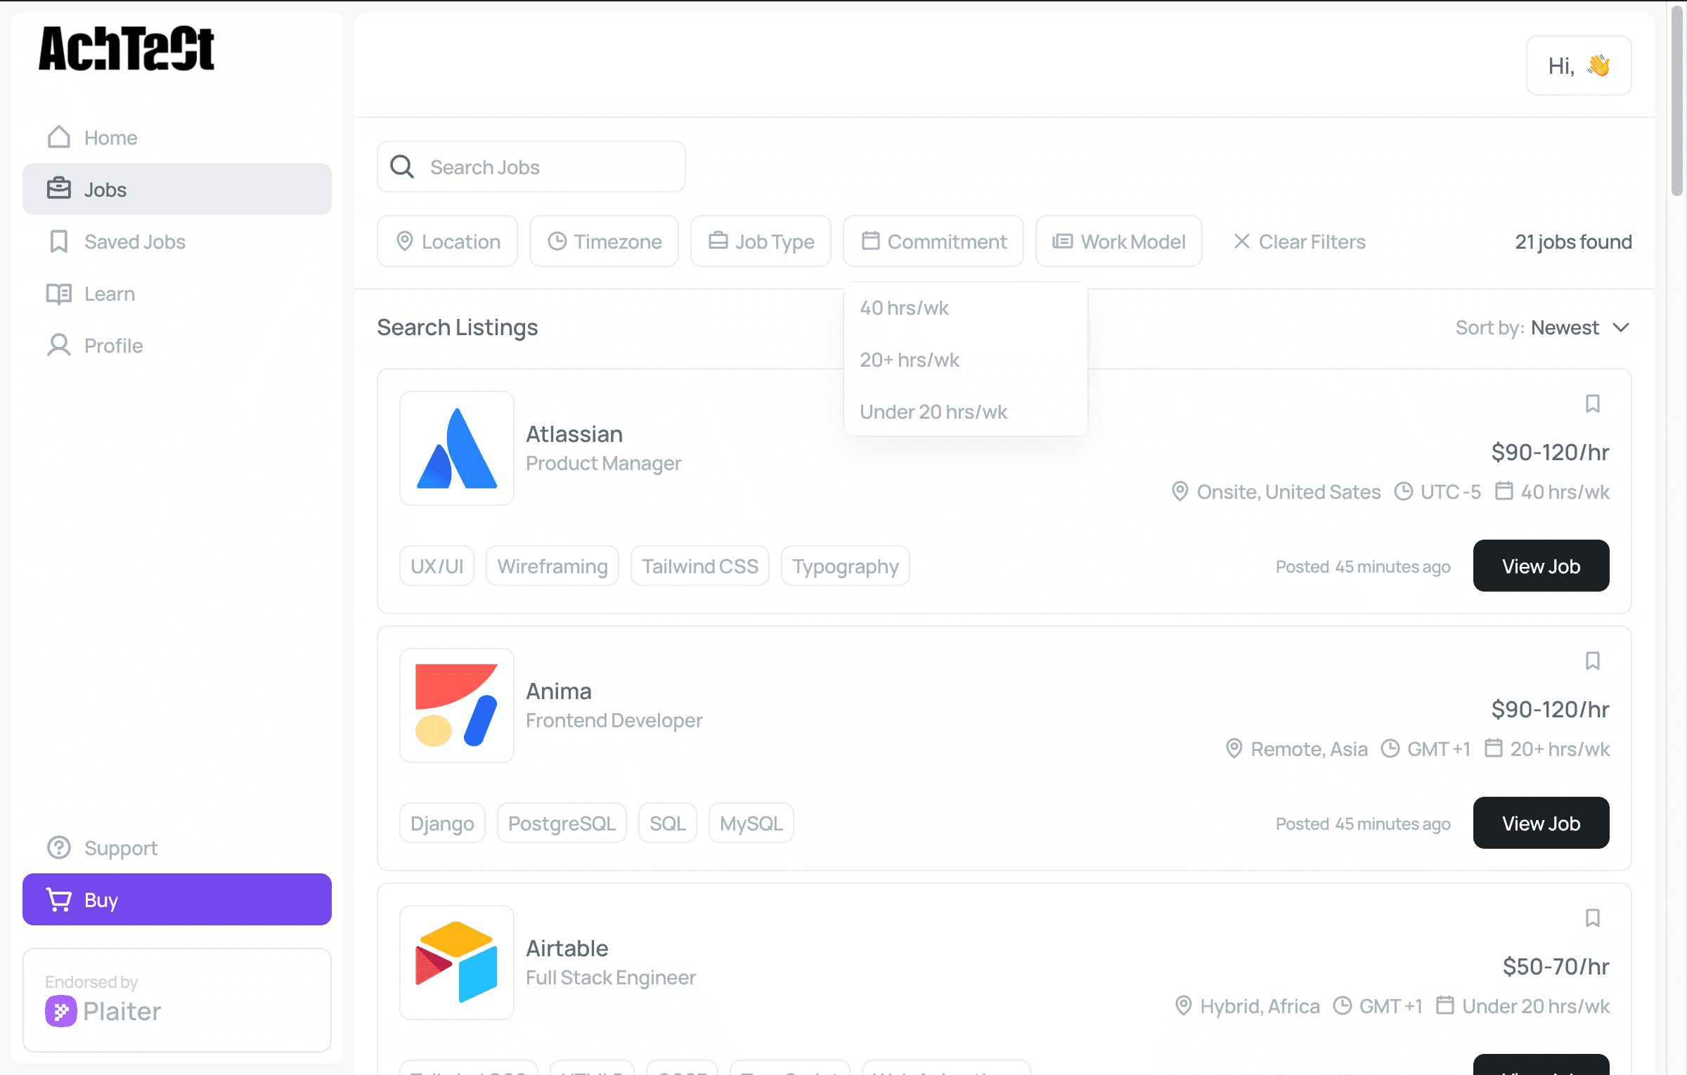
Task: Select the clock icon on Timezone filter
Action: coord(557,241)
